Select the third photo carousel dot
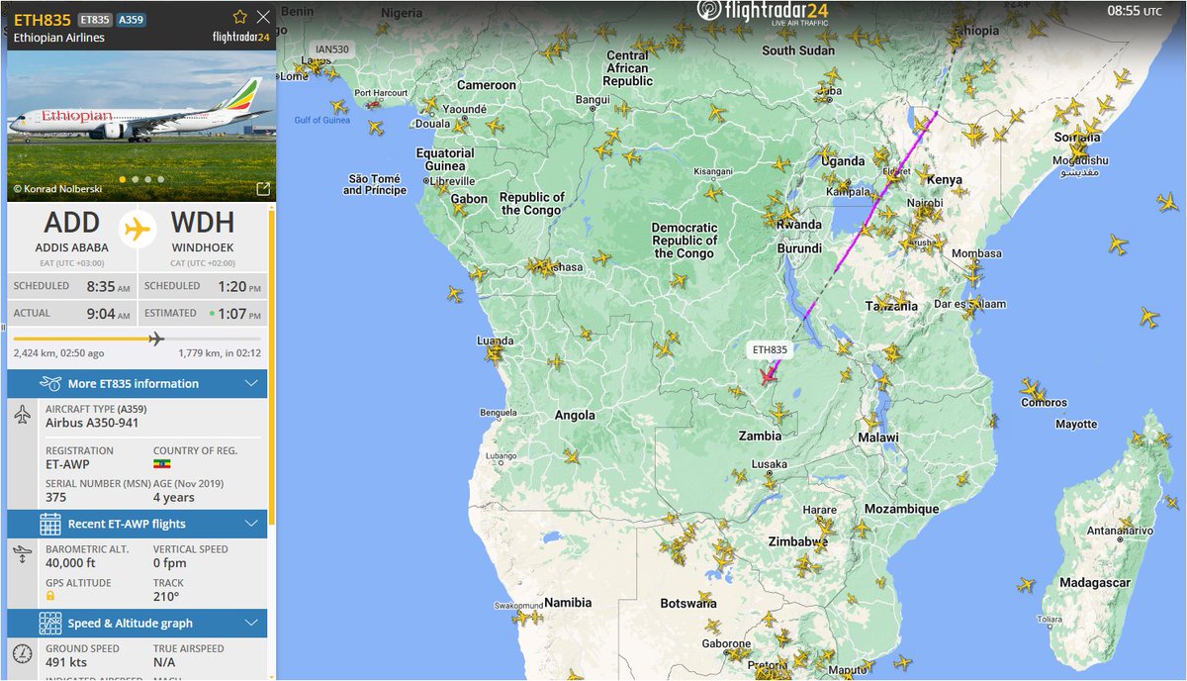1187x681 pixels. pos(148,180)
